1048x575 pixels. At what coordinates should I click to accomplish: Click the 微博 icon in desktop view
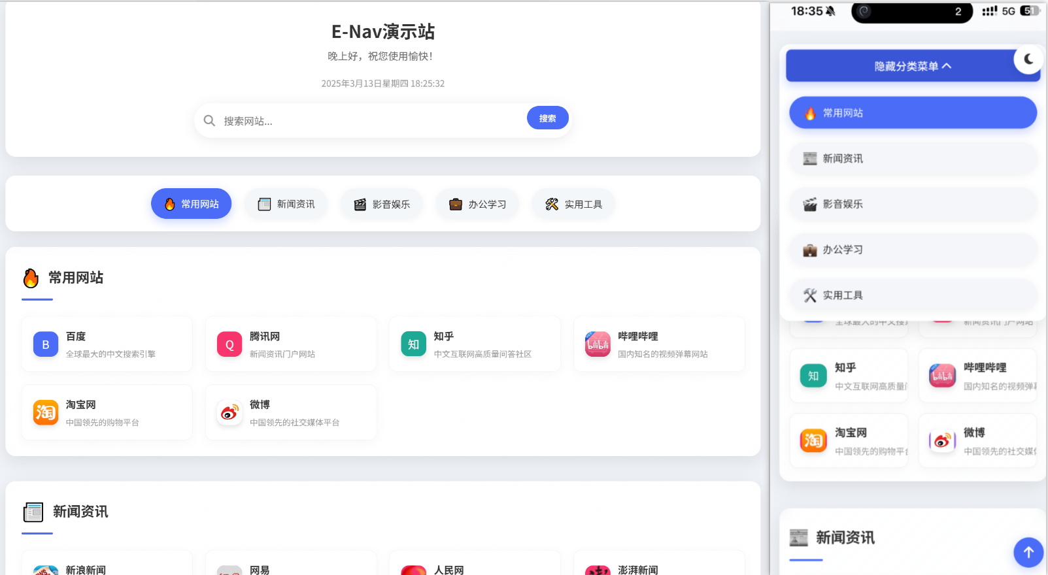click(229, 413)
